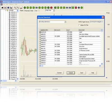The image size is (112, 102).
Task: Open the Daily Data dropdown
Action: pyautogui.click(x=50, y=10)
